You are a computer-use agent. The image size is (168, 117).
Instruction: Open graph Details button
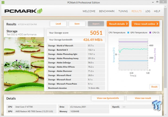tap(154, 87)
